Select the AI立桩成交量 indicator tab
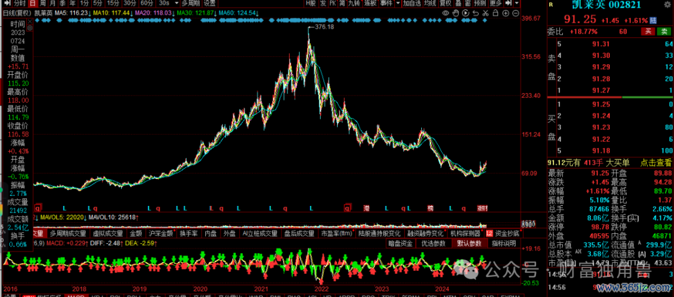The width and height of the screenshot is (674, 297). point(260,233)
